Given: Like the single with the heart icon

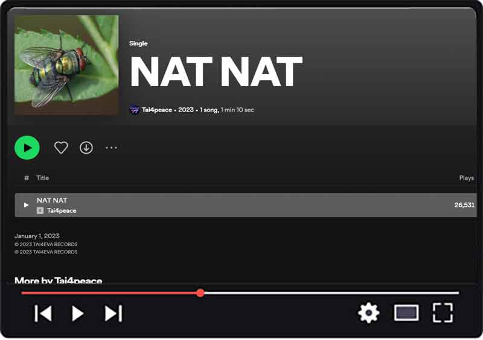Looking at the screenshot, I should point(61,148).
